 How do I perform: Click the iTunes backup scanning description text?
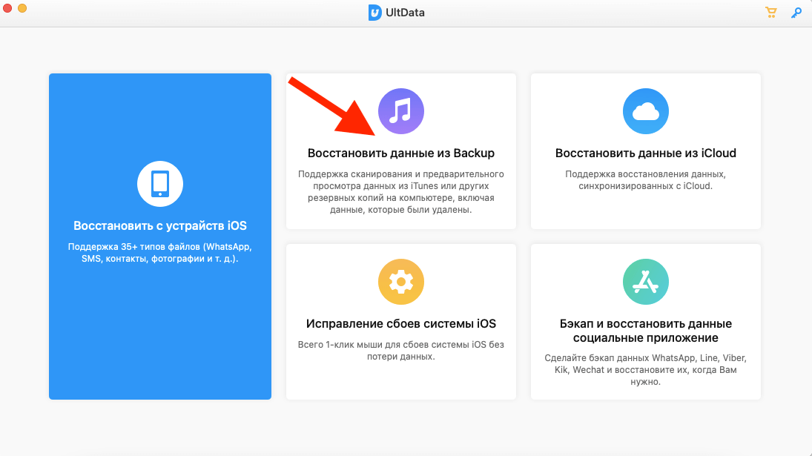click(401, 192)
